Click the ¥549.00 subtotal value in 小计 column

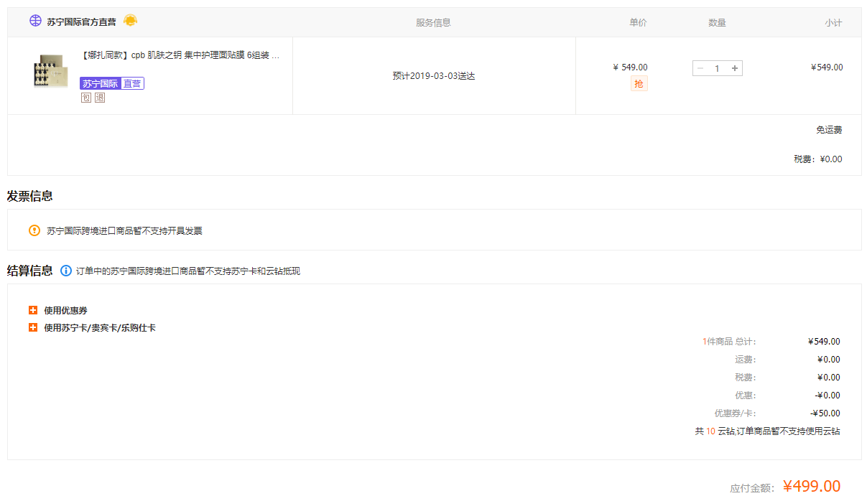pos(827,67)
